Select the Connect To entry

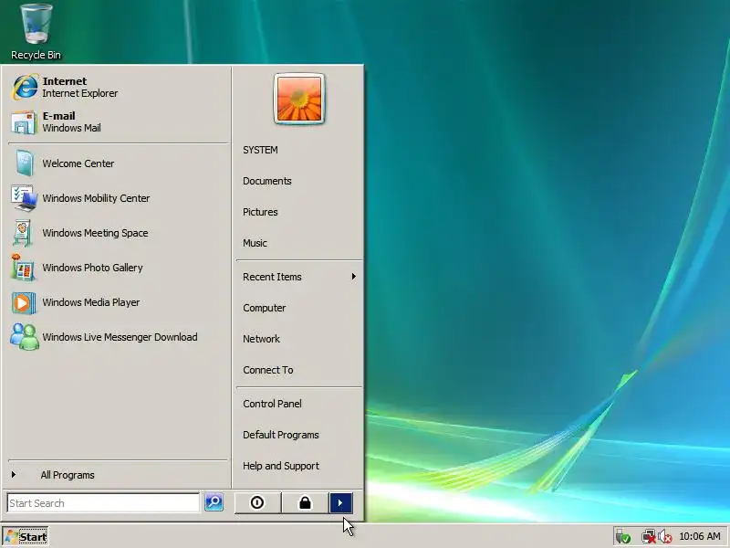tap(268, 370)
